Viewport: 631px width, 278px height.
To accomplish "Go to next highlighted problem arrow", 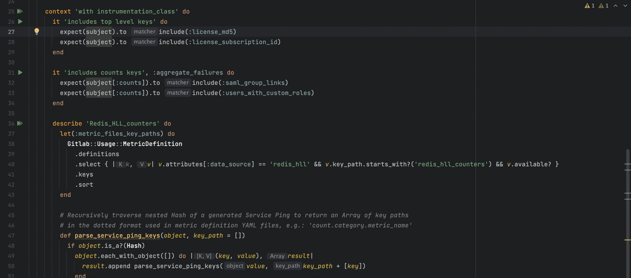I will tap(625, 6).
